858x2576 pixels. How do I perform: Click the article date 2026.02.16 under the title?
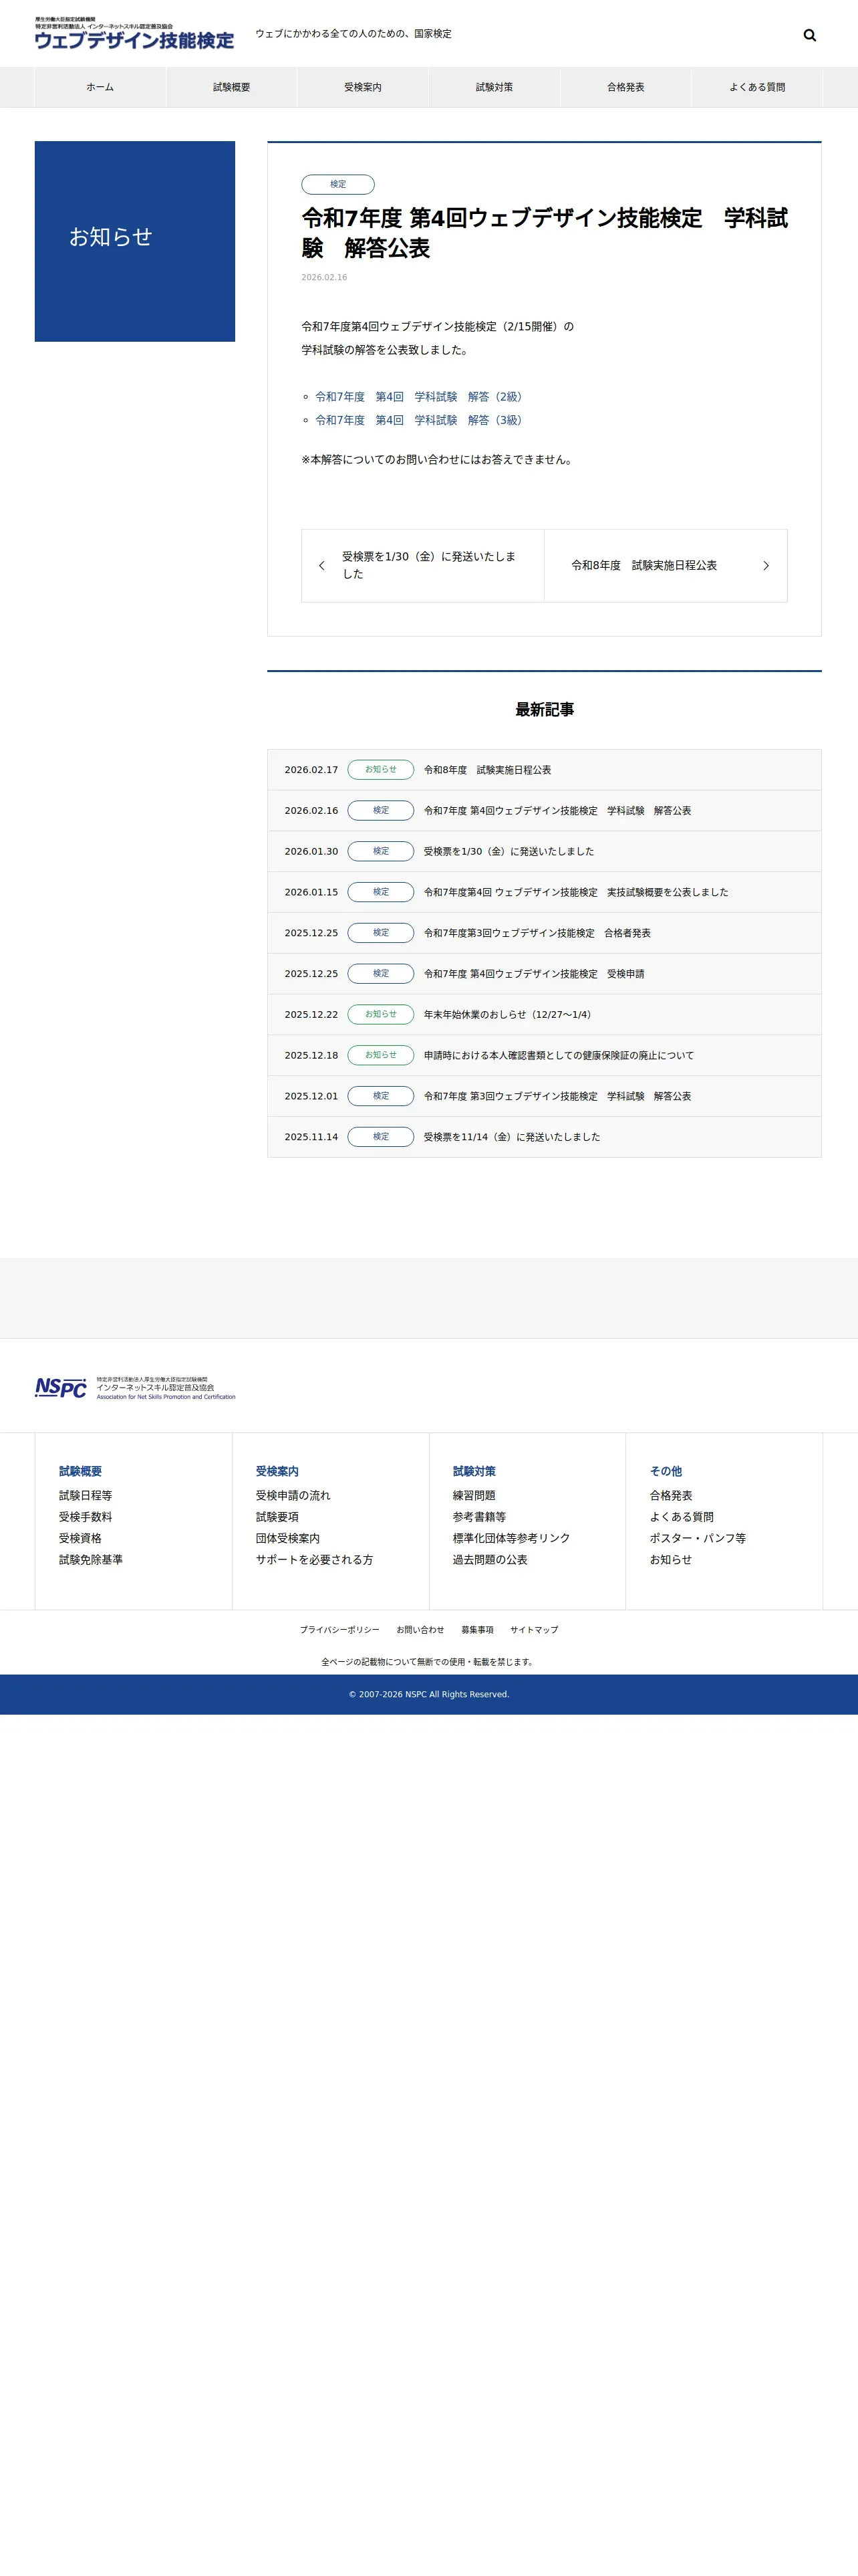coord(323,278)
